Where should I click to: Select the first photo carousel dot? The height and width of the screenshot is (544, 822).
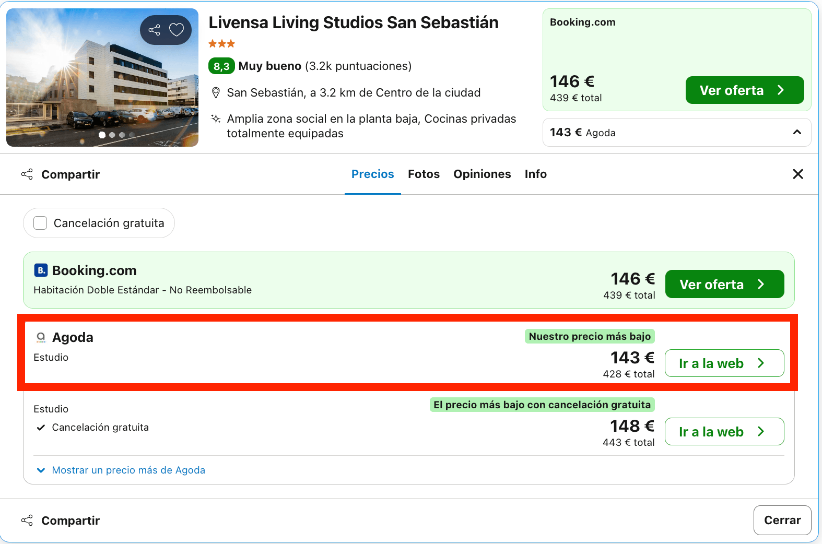tap(102, 135)
